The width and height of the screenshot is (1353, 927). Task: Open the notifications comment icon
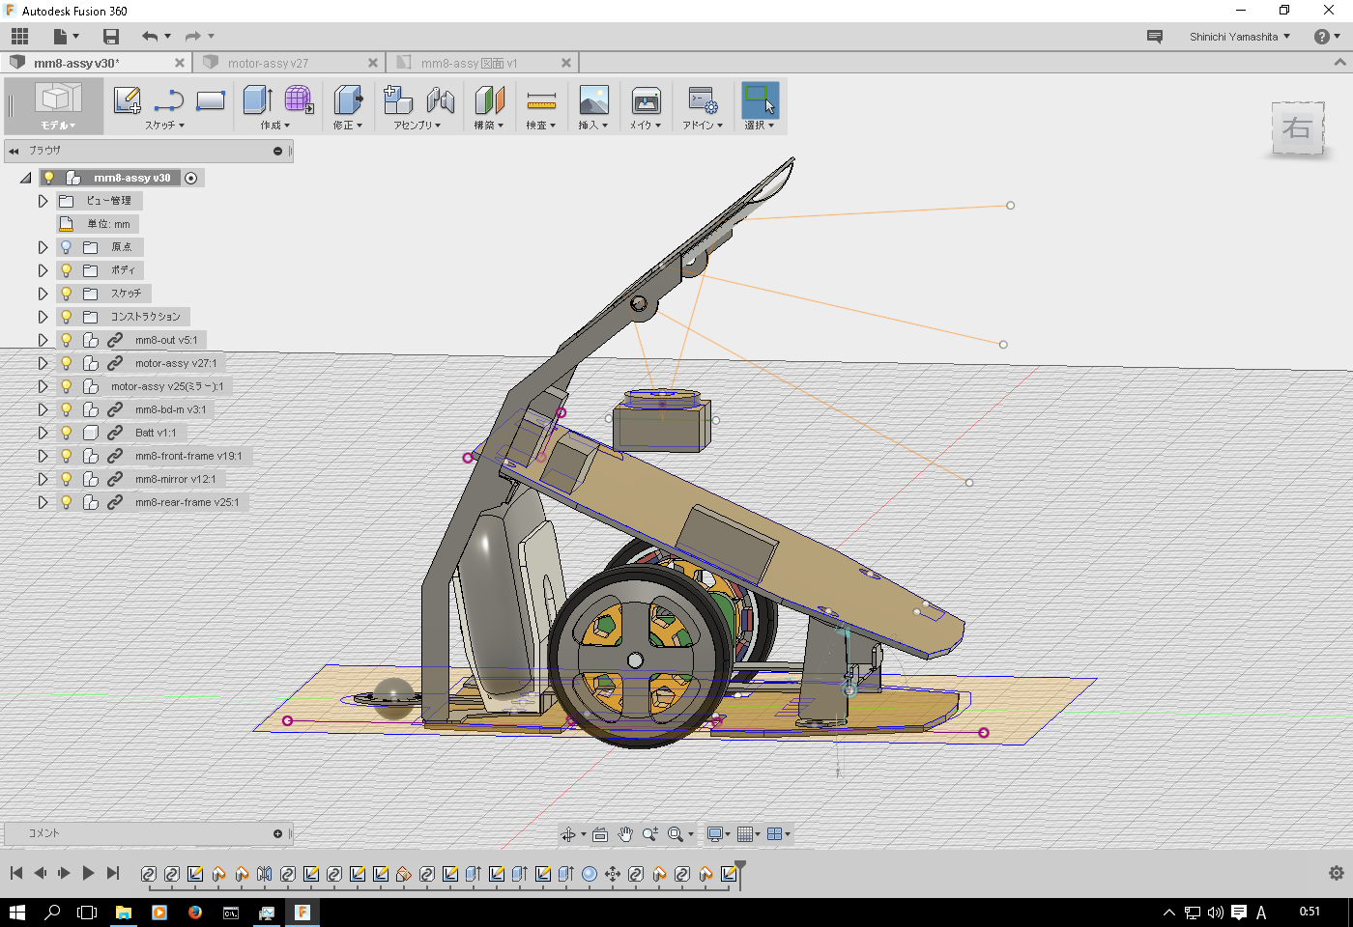point(1155,37)
